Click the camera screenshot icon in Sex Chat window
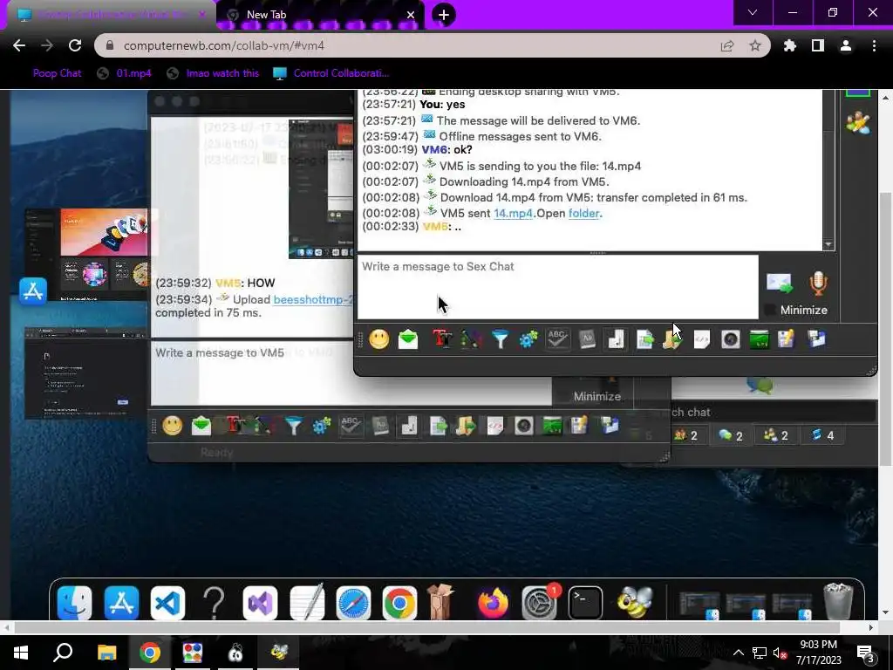The height and width of the screenshot is (670, 893). [x=731, y=339]
